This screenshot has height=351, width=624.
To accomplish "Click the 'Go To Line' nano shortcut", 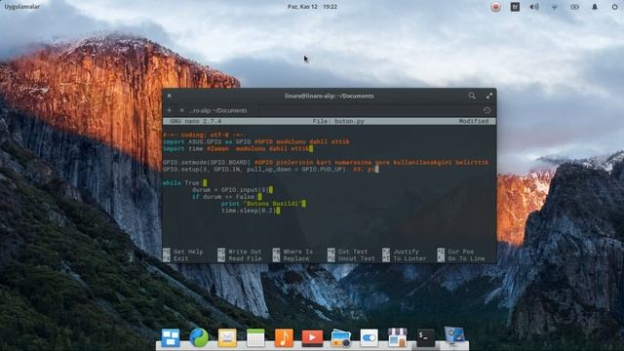I will [466, 258].
